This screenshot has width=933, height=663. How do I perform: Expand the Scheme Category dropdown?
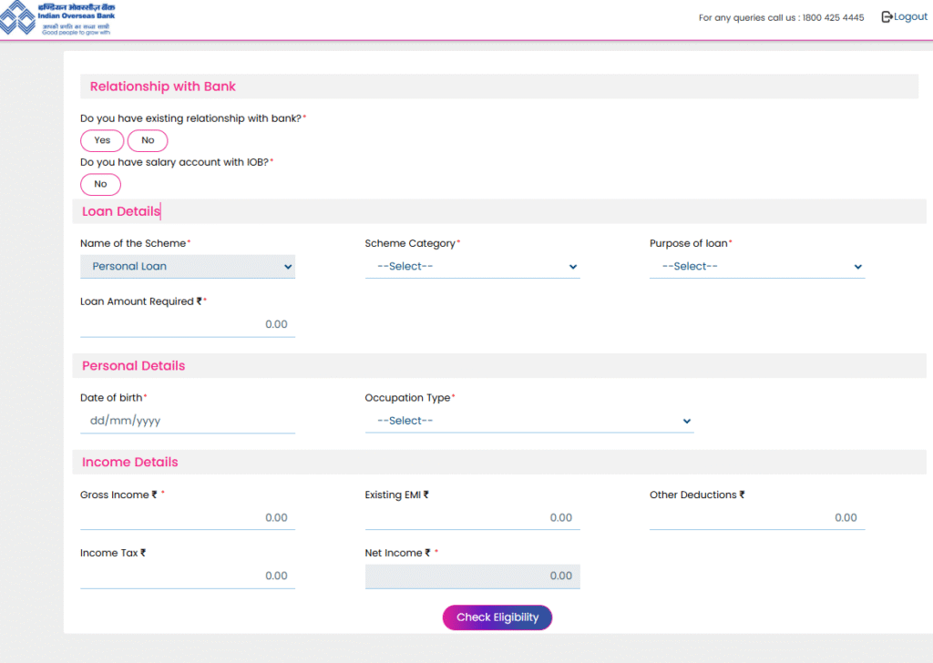coord(472,267)
